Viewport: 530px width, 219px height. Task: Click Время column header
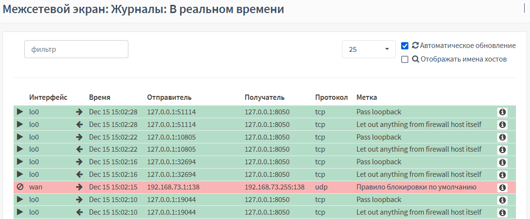[x=100, y=97]
